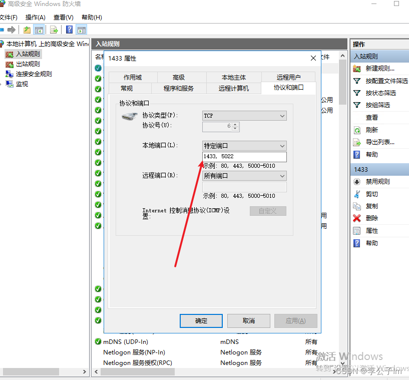Viewport: 409px width, 380px height.
Task: Click the rules list scroll up arrow
Action: (343, 56)
